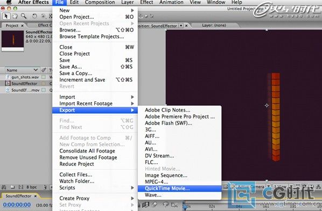Open the Edit menu

[74, 2]
